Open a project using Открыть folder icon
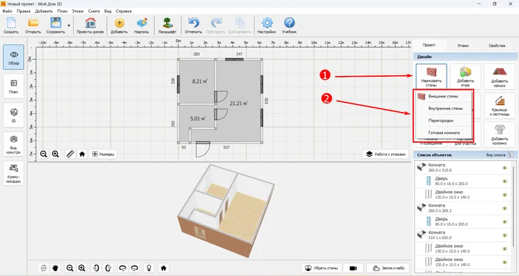519x276 pixels. [33, 25]
